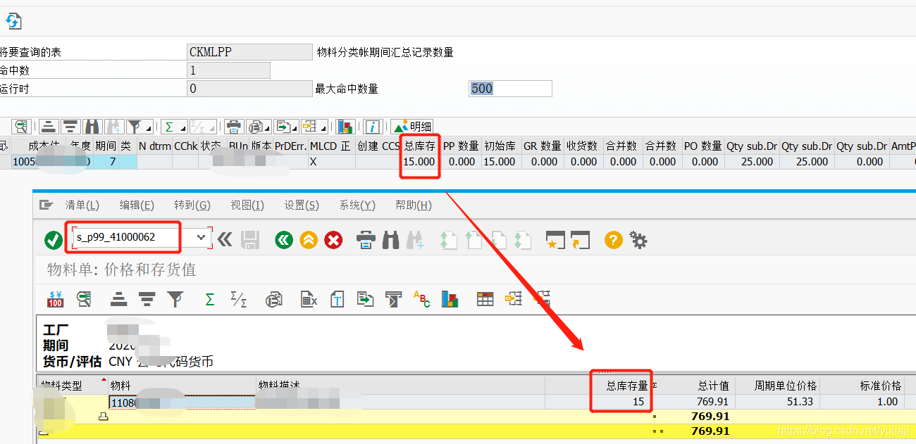
Task: Click the CKMLPP table name field
Action: click(249, 52)
